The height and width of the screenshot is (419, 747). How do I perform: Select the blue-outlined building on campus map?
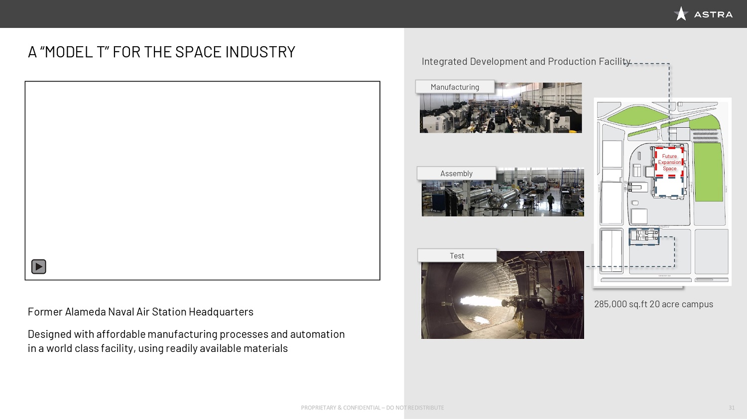[x=644, y=236]
